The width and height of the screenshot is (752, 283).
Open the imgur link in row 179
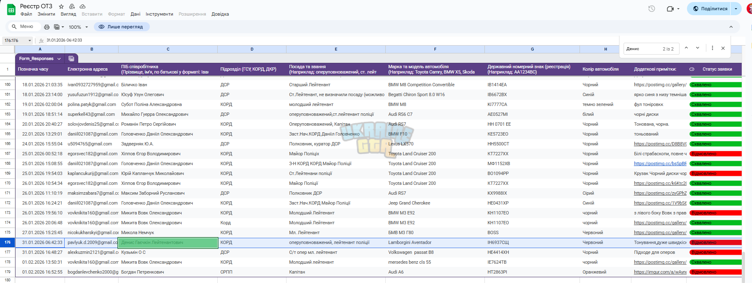660,272
